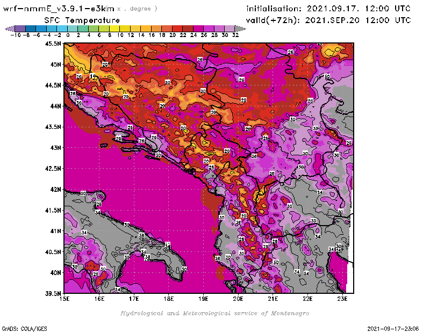Click the 30 to 32 legend swatch
This screenshot has width=430, height=332.
tap(230, 29)
